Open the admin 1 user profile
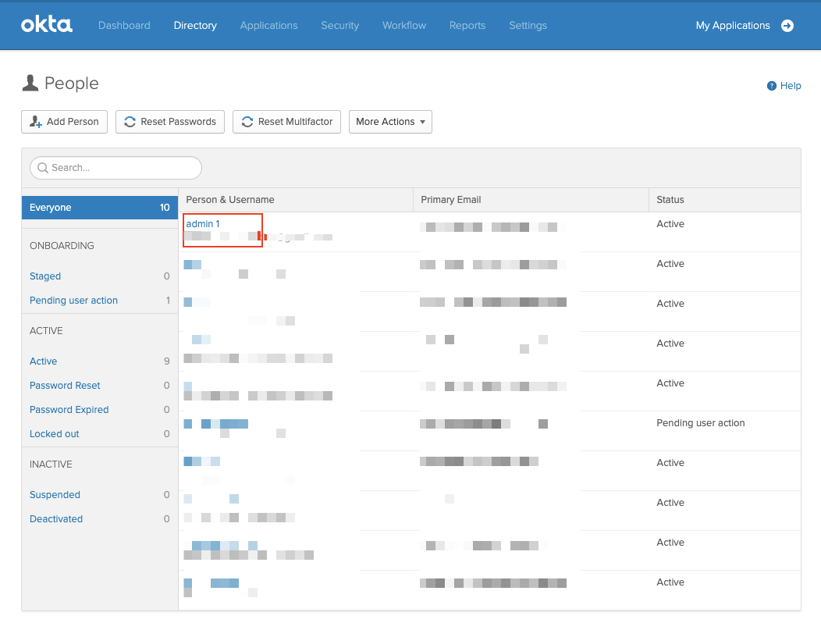The width and height of the screenshot is (821, 630). click(202, 224)
